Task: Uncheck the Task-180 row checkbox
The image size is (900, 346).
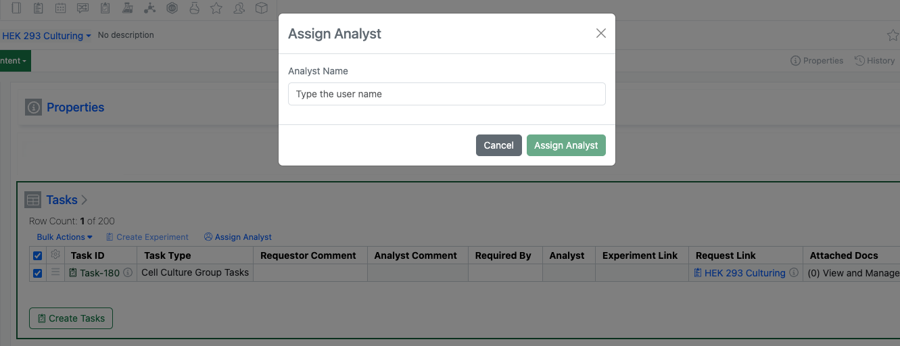Action: click(x=38, y=273)
